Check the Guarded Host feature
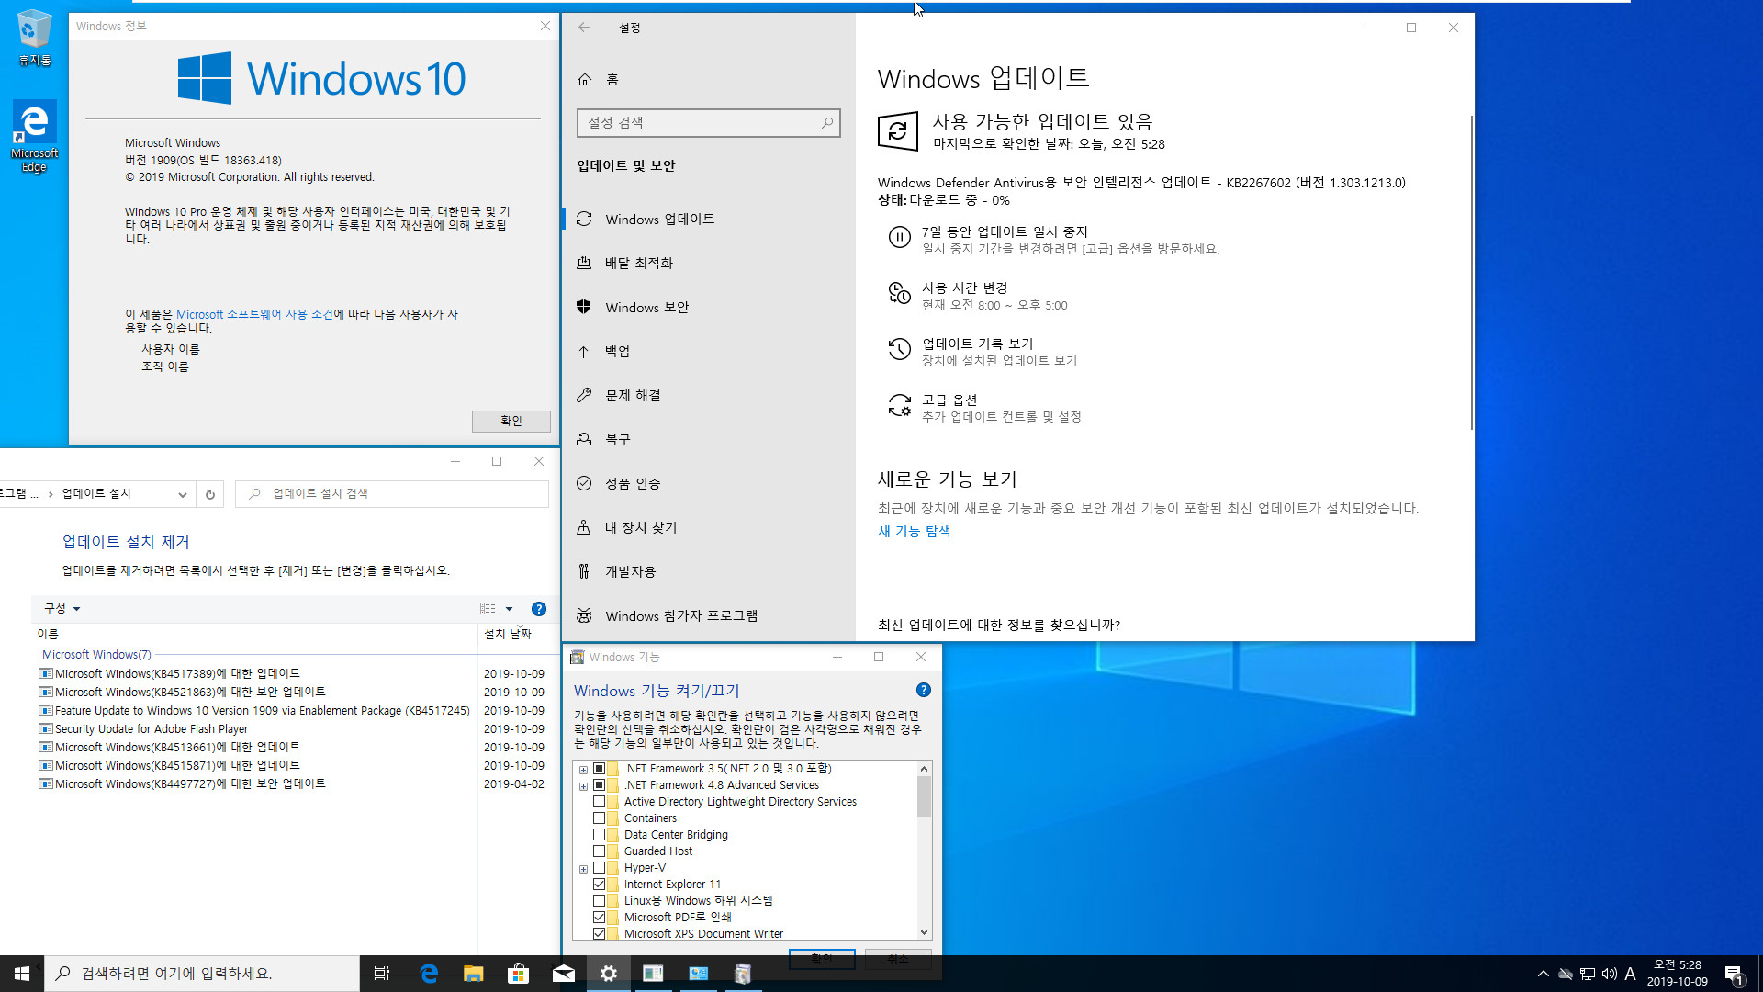Image resolution: width=1763 pixels, height=992 pixels. click(x=599, y=851)
